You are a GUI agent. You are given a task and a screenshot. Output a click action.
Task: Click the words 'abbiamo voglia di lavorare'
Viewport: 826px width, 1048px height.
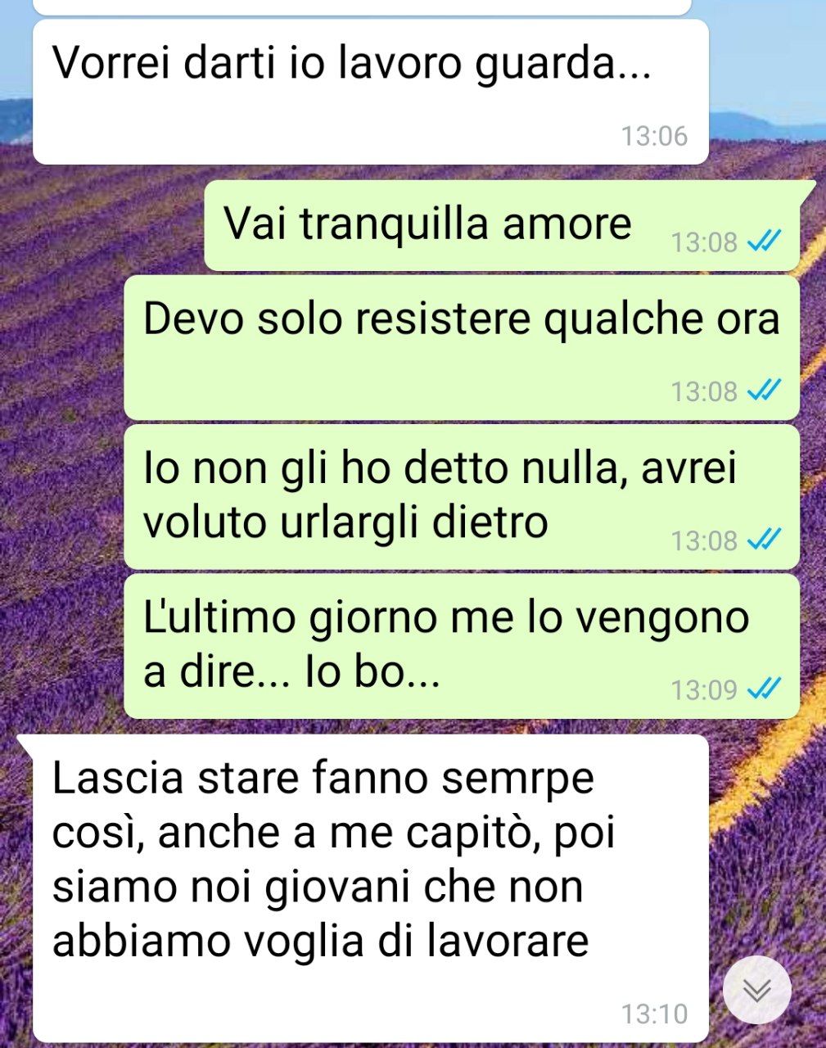321,941
